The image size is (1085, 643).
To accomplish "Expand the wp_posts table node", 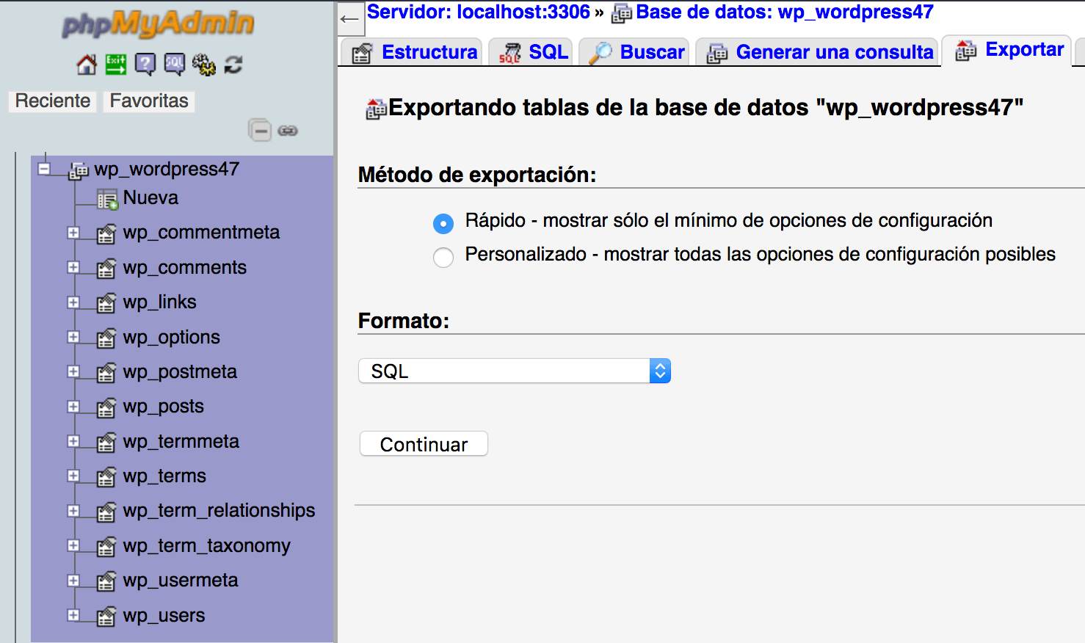I will 73,406.
